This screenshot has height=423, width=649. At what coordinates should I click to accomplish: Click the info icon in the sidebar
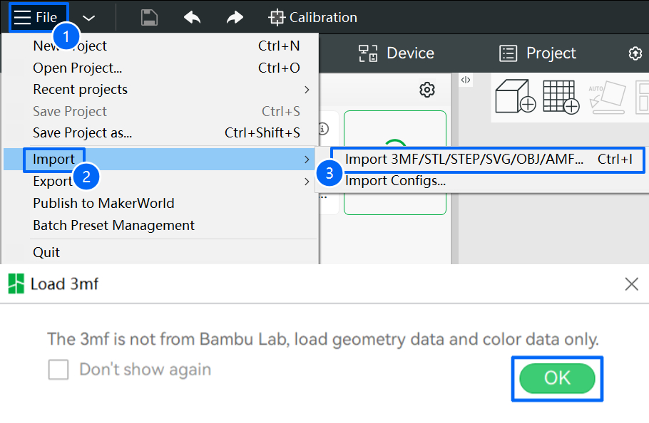point(324,129)
